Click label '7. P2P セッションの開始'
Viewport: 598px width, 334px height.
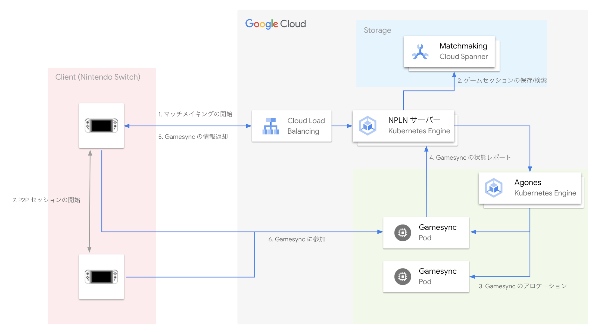click(x=46, y=200)
